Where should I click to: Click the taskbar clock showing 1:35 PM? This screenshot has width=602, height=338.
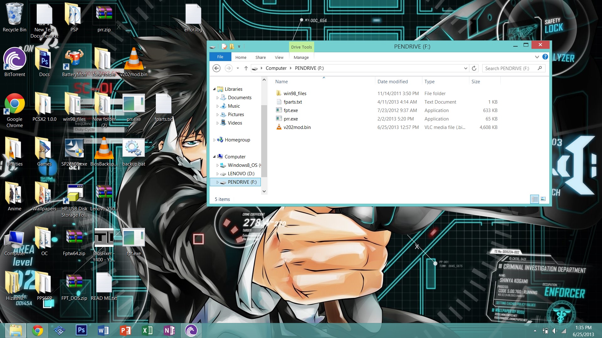pos(583,331)
